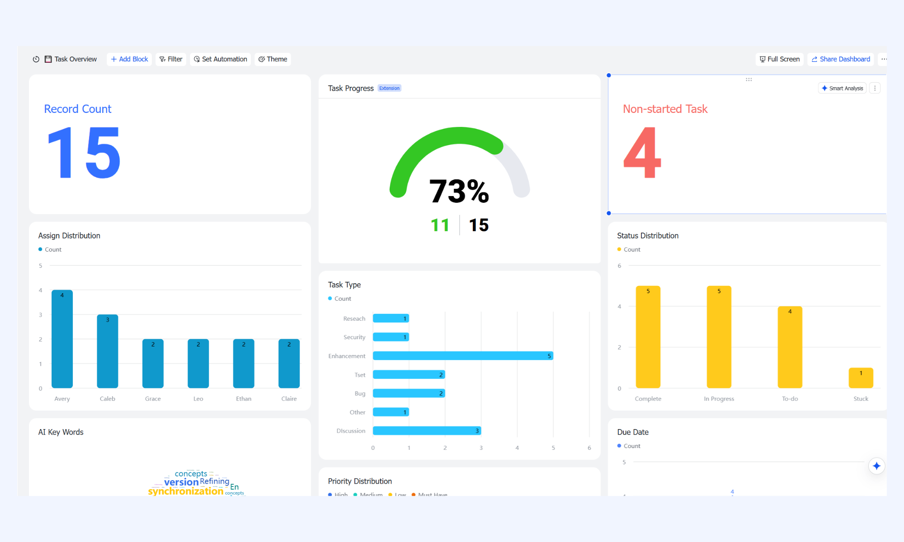The height and width of the screenshot is (542, 904).
Task: Select the Enhancement bar in Task Type chart
Action: coord(463,356)
